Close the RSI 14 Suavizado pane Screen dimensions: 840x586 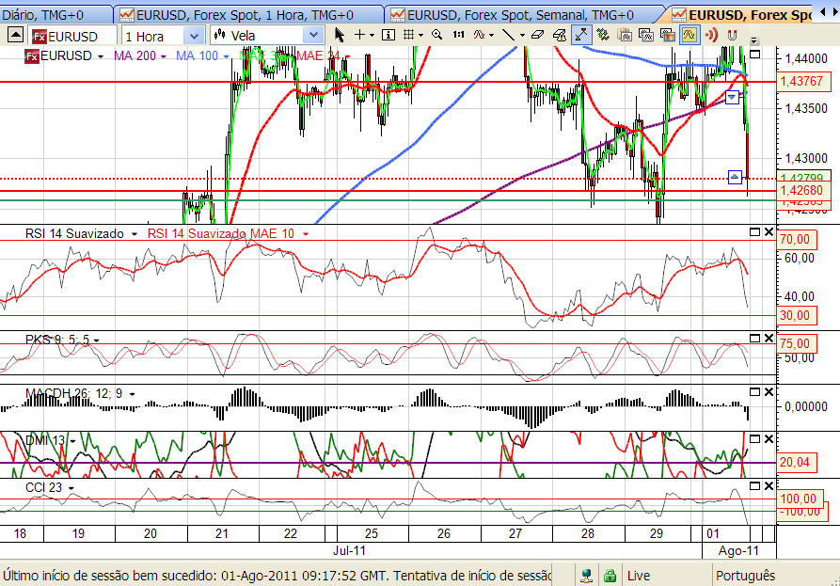coord(769,232)
